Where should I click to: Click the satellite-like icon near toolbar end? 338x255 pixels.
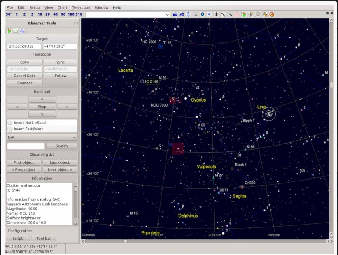click(x=265, y=14)
